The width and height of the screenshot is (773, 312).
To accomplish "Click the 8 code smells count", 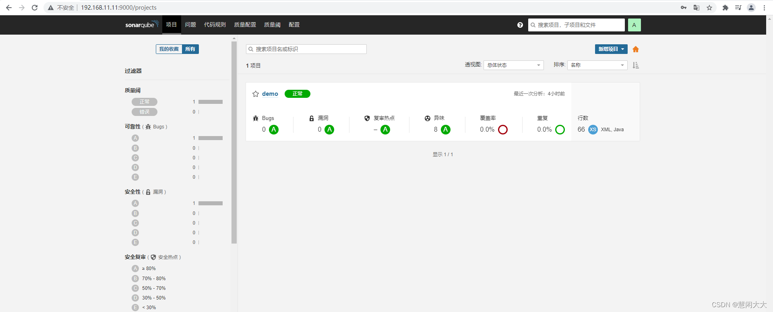I will click(x=436, y=130).
